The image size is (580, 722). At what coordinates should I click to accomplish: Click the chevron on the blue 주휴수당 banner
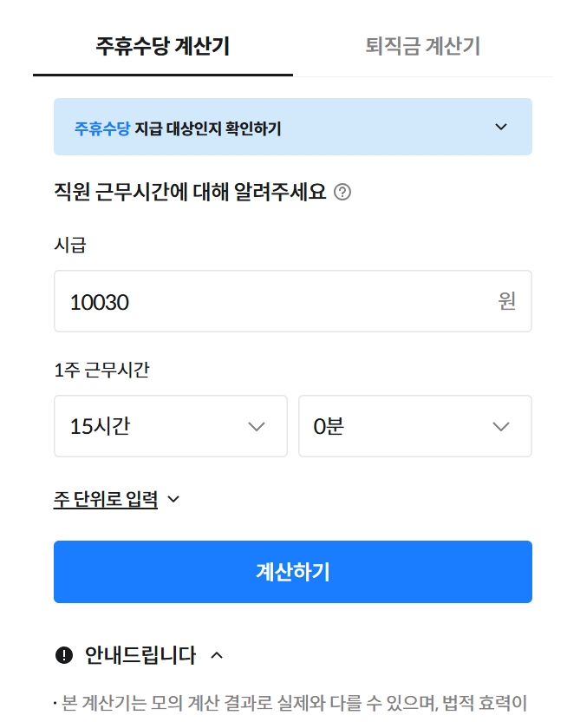click(x=500, y=127)
